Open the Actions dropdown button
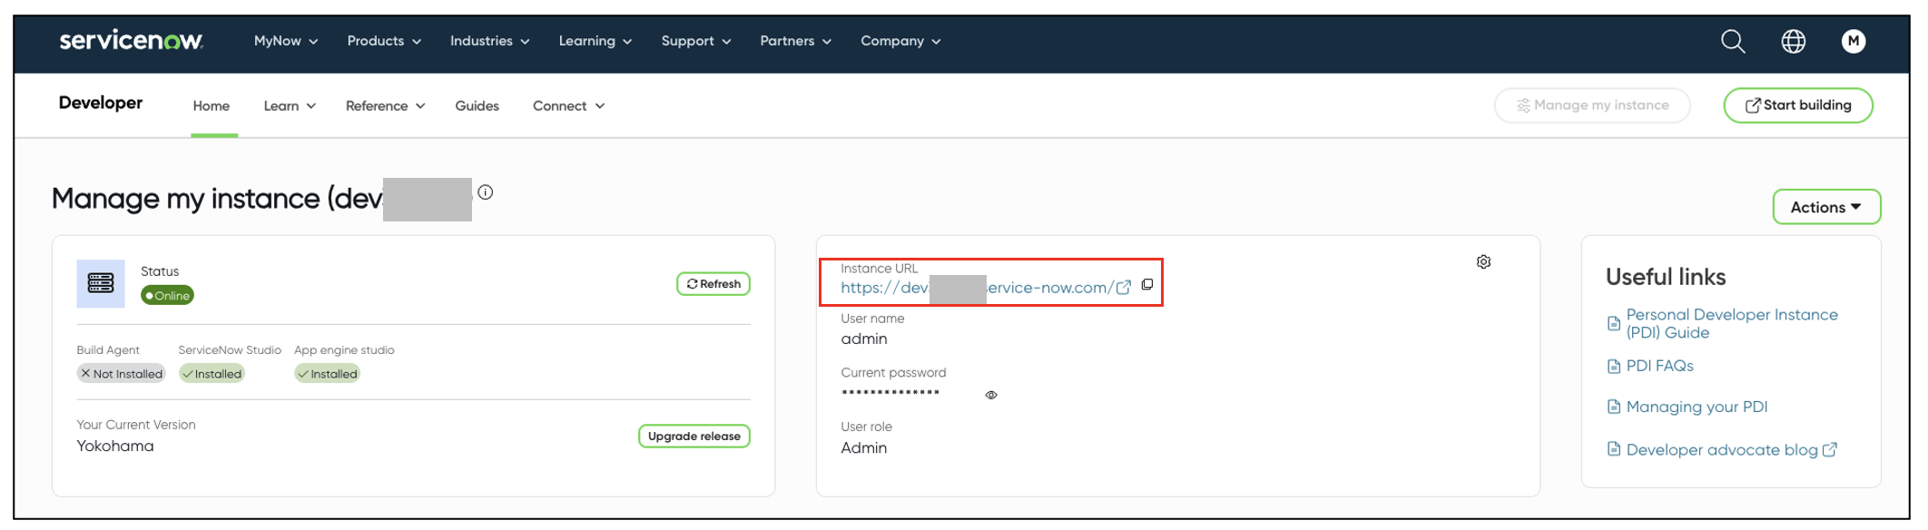The height and width of the screenshot is (530, 1928). (x=1826, y=207)
